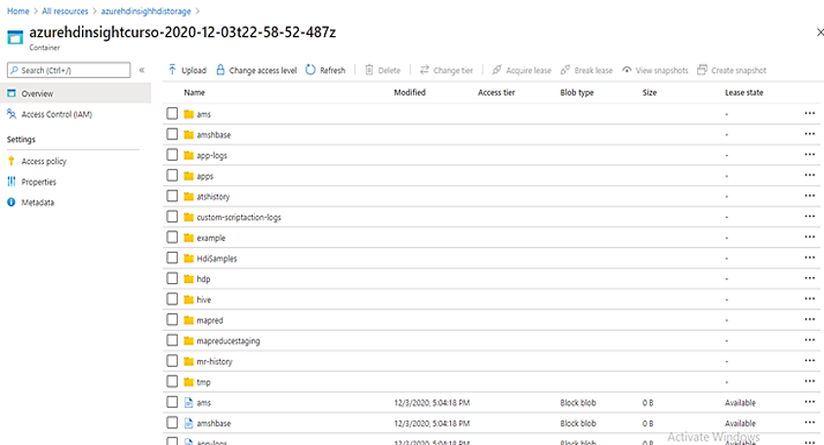Open ellipsis menu for mapreducestaging folder

(809, 340)
